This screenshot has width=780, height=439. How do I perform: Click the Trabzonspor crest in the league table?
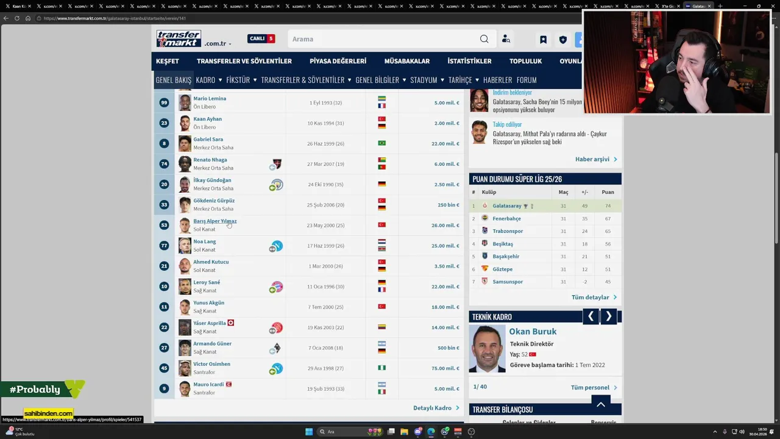(x=485, y=231)
